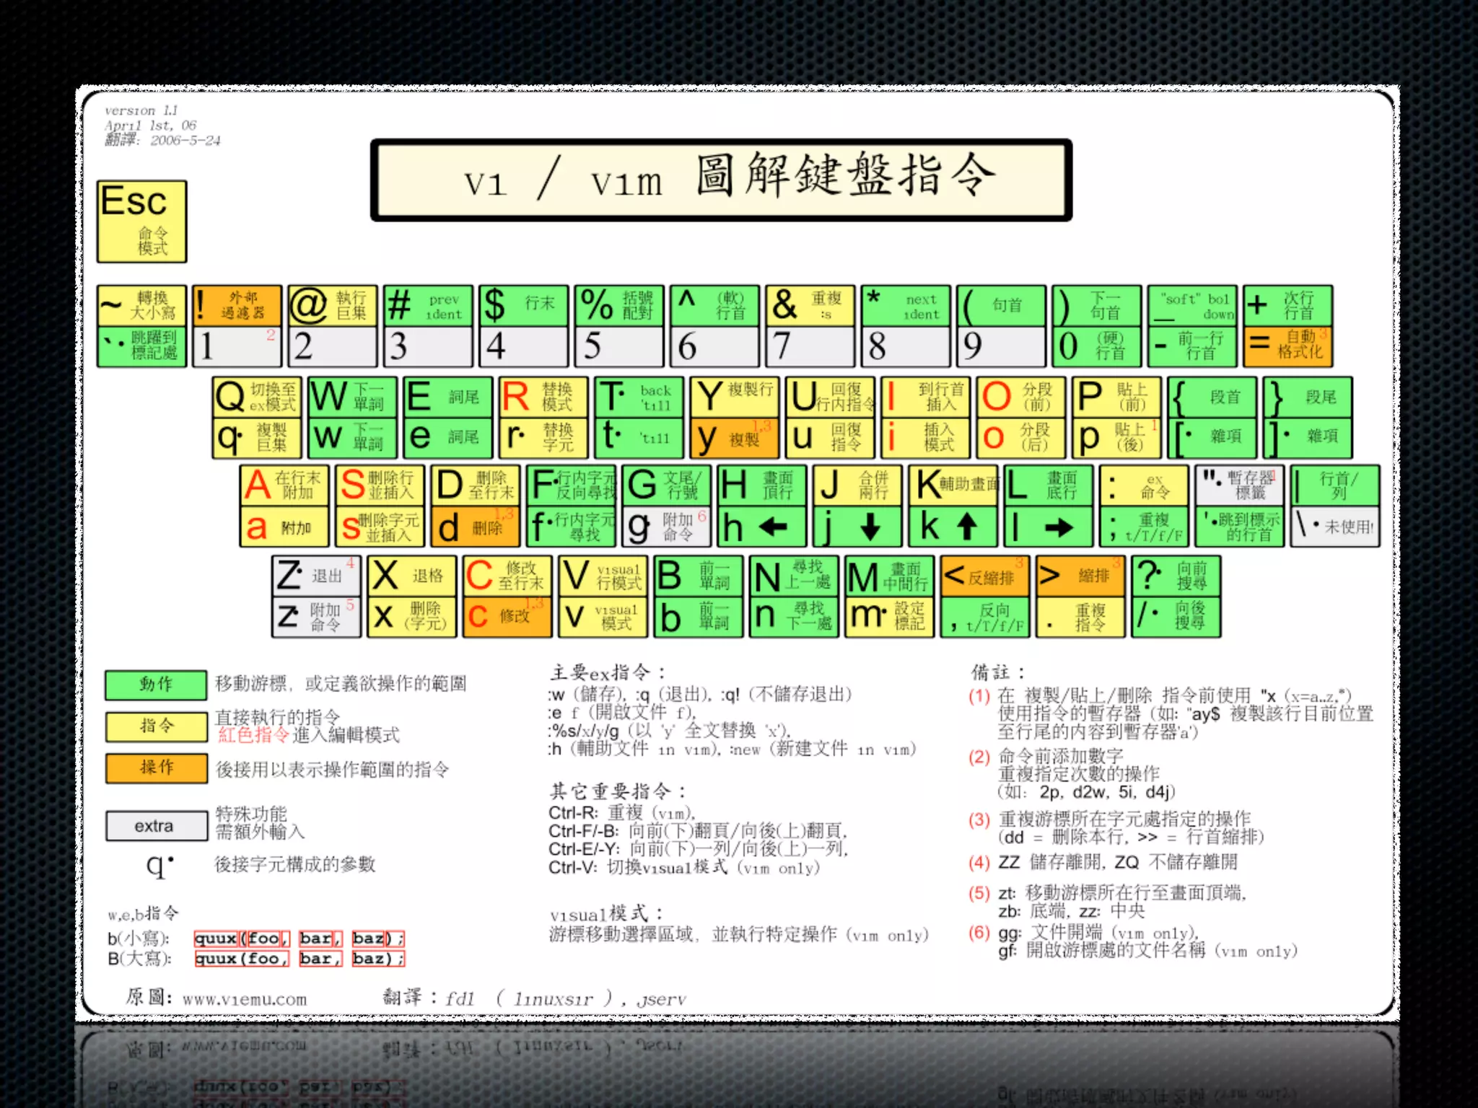Click the gray extra legend box
The image size is (1478, 1108).
[156, 826]
